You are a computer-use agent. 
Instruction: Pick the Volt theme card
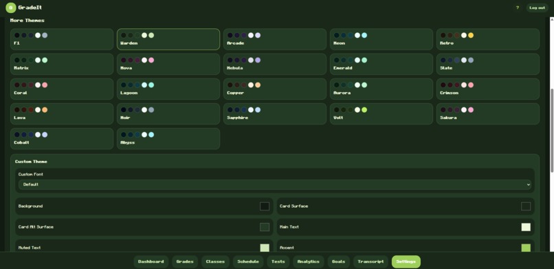click(x=381, y=114)
